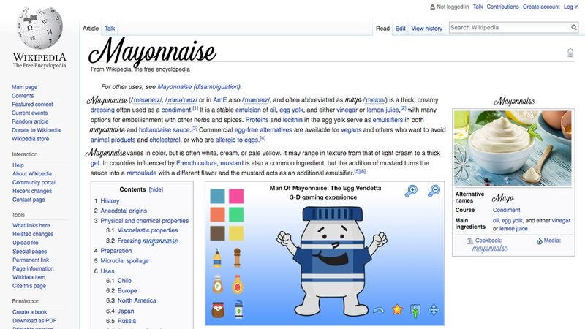Click allergic to eggs link
Viewport: 585px width, 329px height.
[x=237, y=140]
